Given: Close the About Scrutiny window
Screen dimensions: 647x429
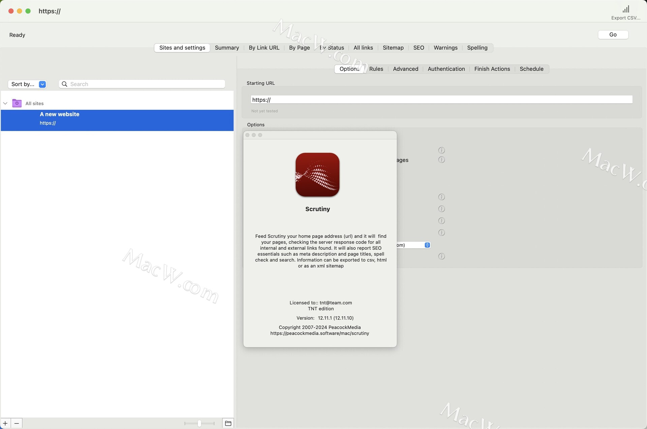Looking at the screenshot, I should coord(247,135).
